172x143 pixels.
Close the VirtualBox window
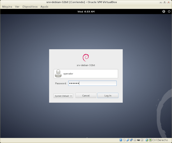pyautogui.click(x=168, y=2)
